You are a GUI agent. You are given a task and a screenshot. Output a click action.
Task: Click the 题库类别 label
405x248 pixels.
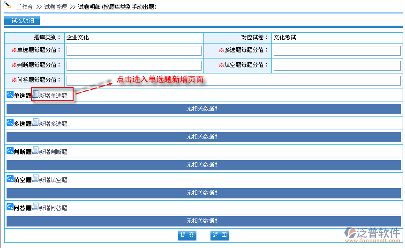coord(47,37)
